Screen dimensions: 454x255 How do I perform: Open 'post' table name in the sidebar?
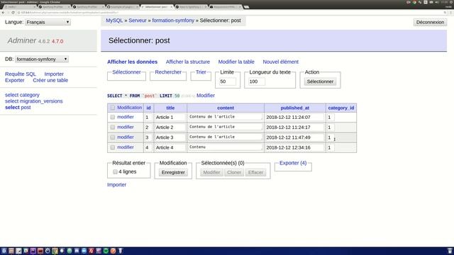tap(26, 108)
